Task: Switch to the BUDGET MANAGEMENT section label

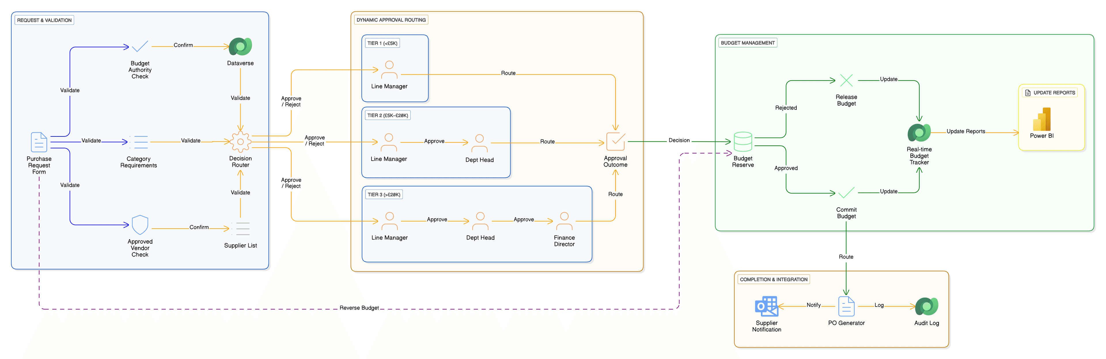Action: point(747,42)
